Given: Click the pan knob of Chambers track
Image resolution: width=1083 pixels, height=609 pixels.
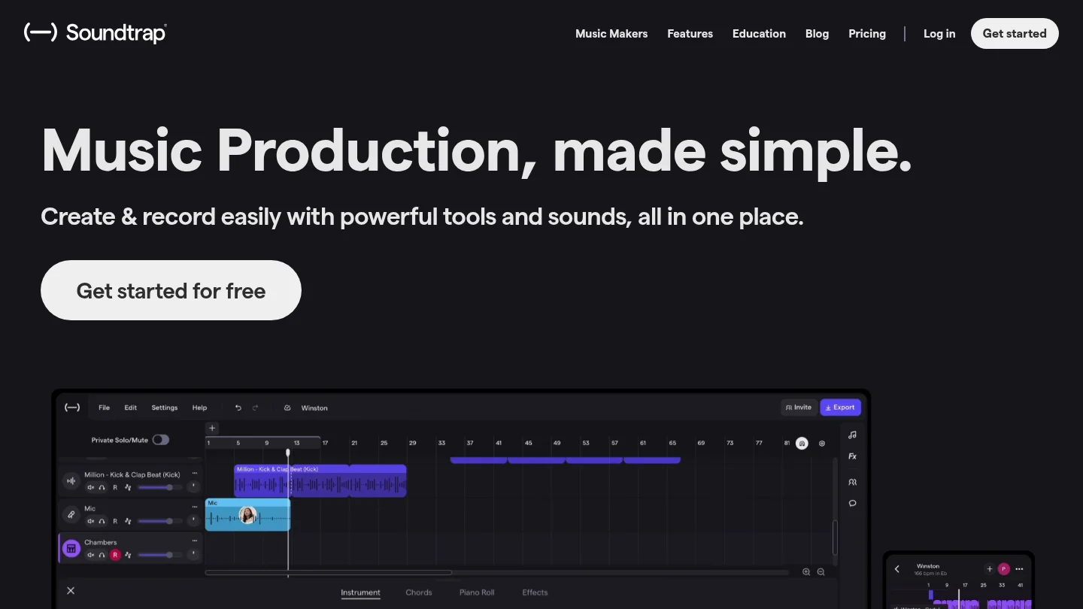Looking at the screenshot, I should (193, 554).
